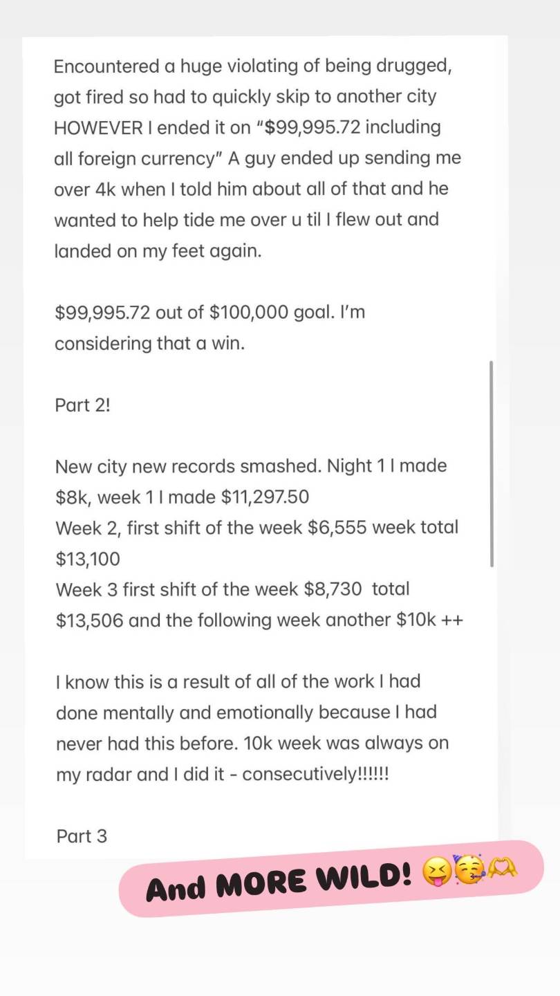
Task: Click 'New city new records smashed' sentence
Action: click(188, 466)
